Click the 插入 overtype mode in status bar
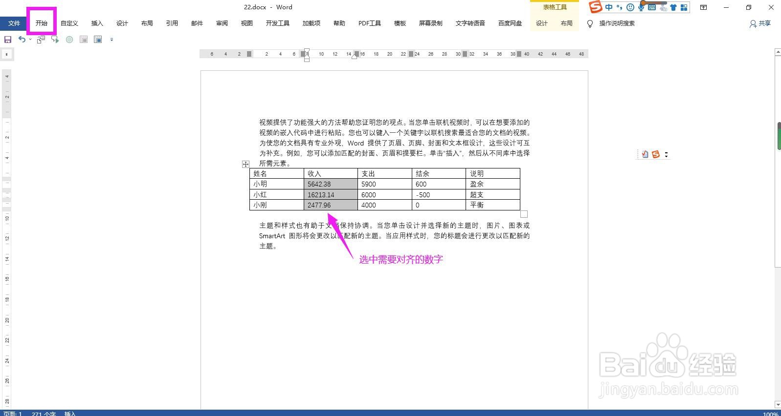Screen dimensions: 781x416 pyautogui.click(x=70, y=414)
